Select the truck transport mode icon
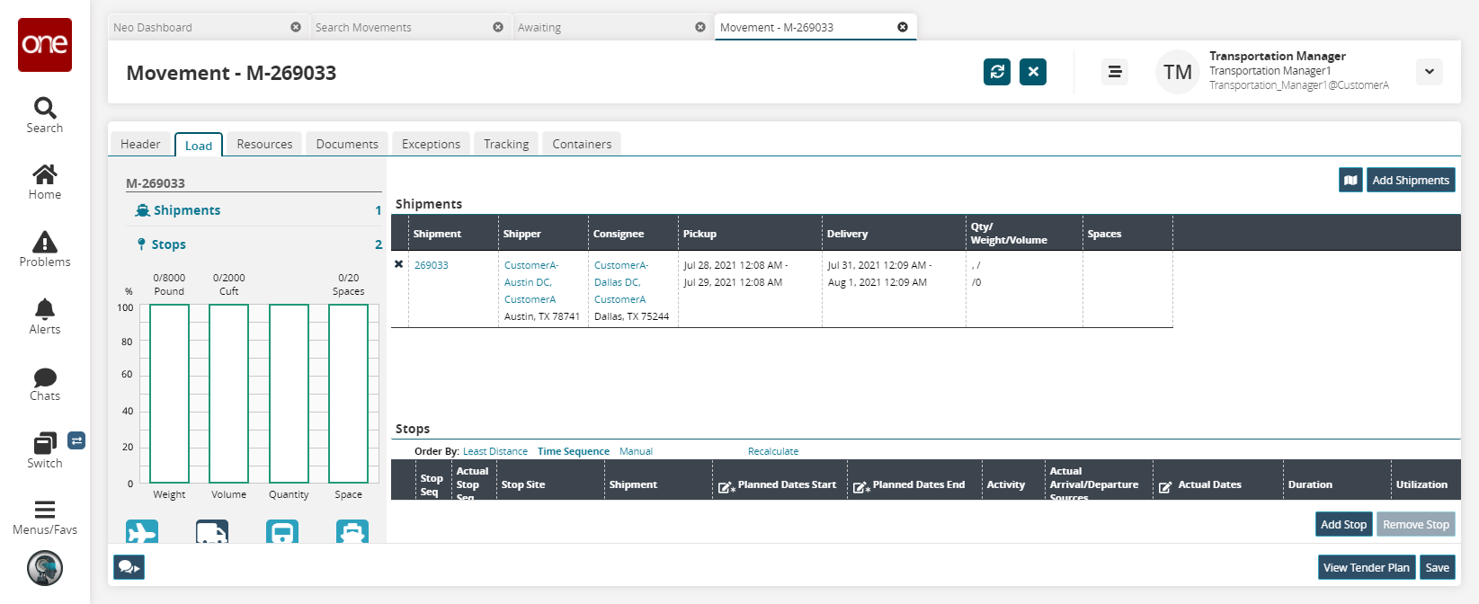1479x604 pixels. point(211,532)
